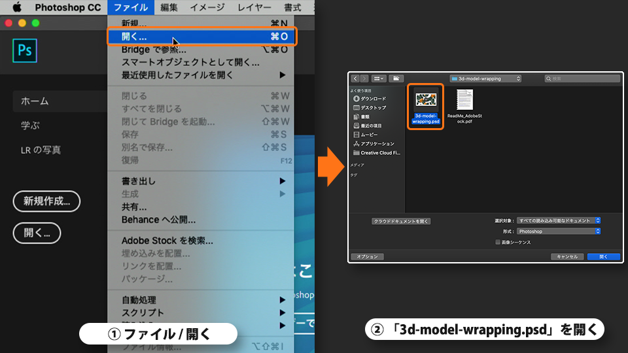Click the blue 開く button in dialog
The height and width of the screenshot is (353, 628).
604,256
